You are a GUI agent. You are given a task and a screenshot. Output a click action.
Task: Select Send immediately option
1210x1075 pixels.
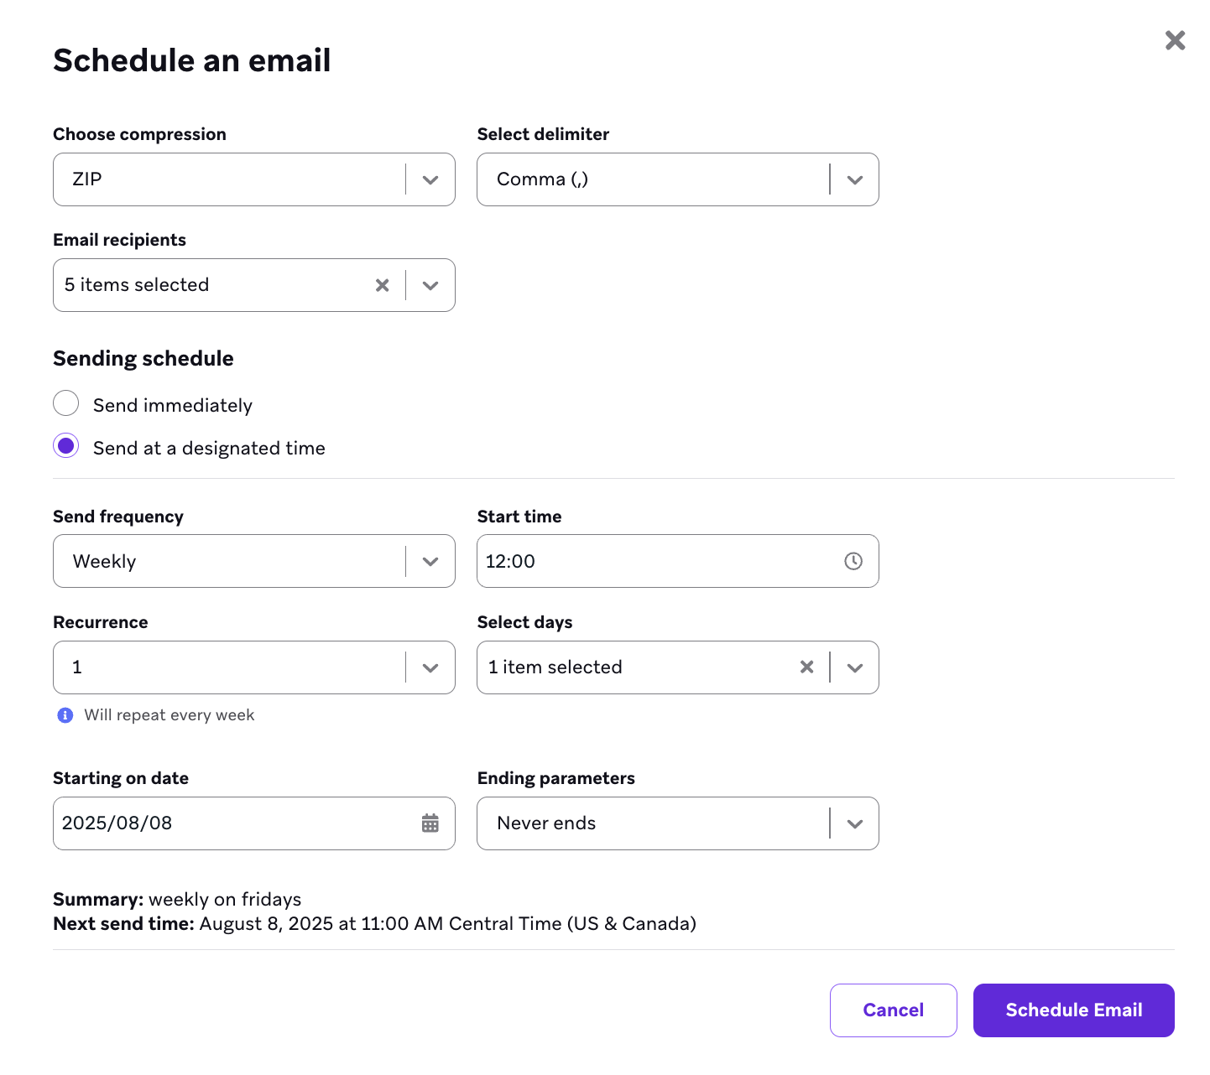pyautogui.click(x=65, y=402)
